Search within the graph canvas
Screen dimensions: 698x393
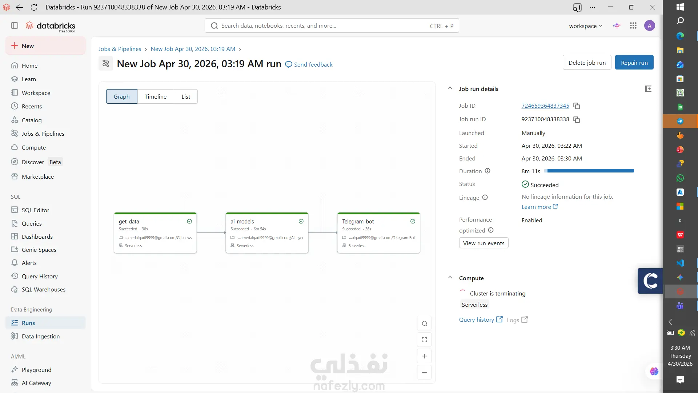click(424, 323)
